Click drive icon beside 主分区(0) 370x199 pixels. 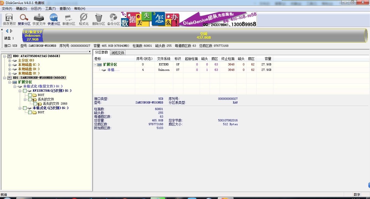[x=15, y=61]
